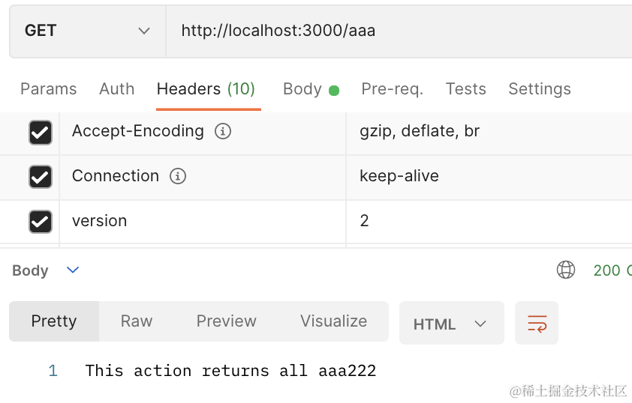
Task: Go to the Tests tab
Action: pyautogui.click(x=465, y=89)
